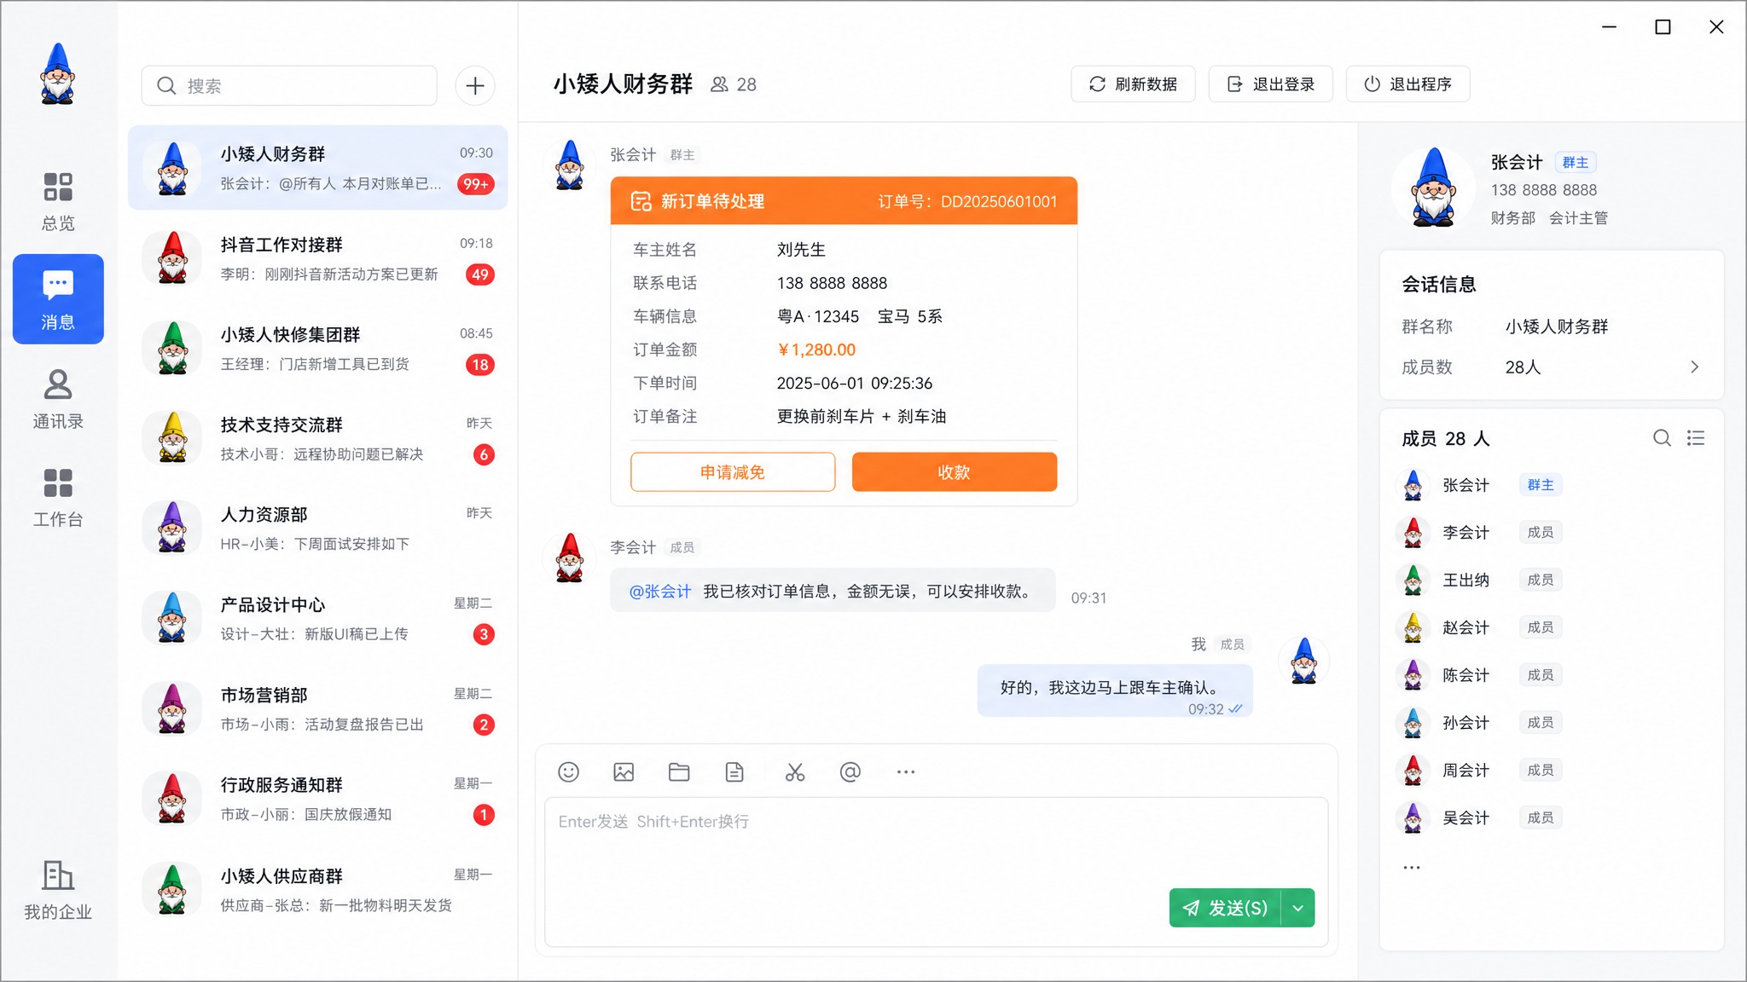Click user profile avatar at top left

click(58, 74)
